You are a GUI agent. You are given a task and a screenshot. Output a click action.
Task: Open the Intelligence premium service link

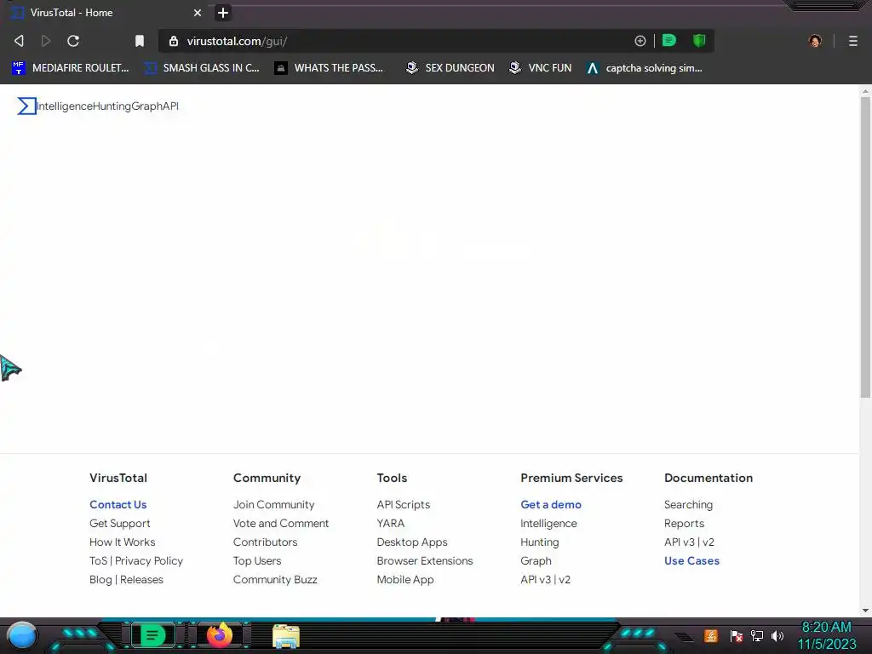tap(548, 524)
